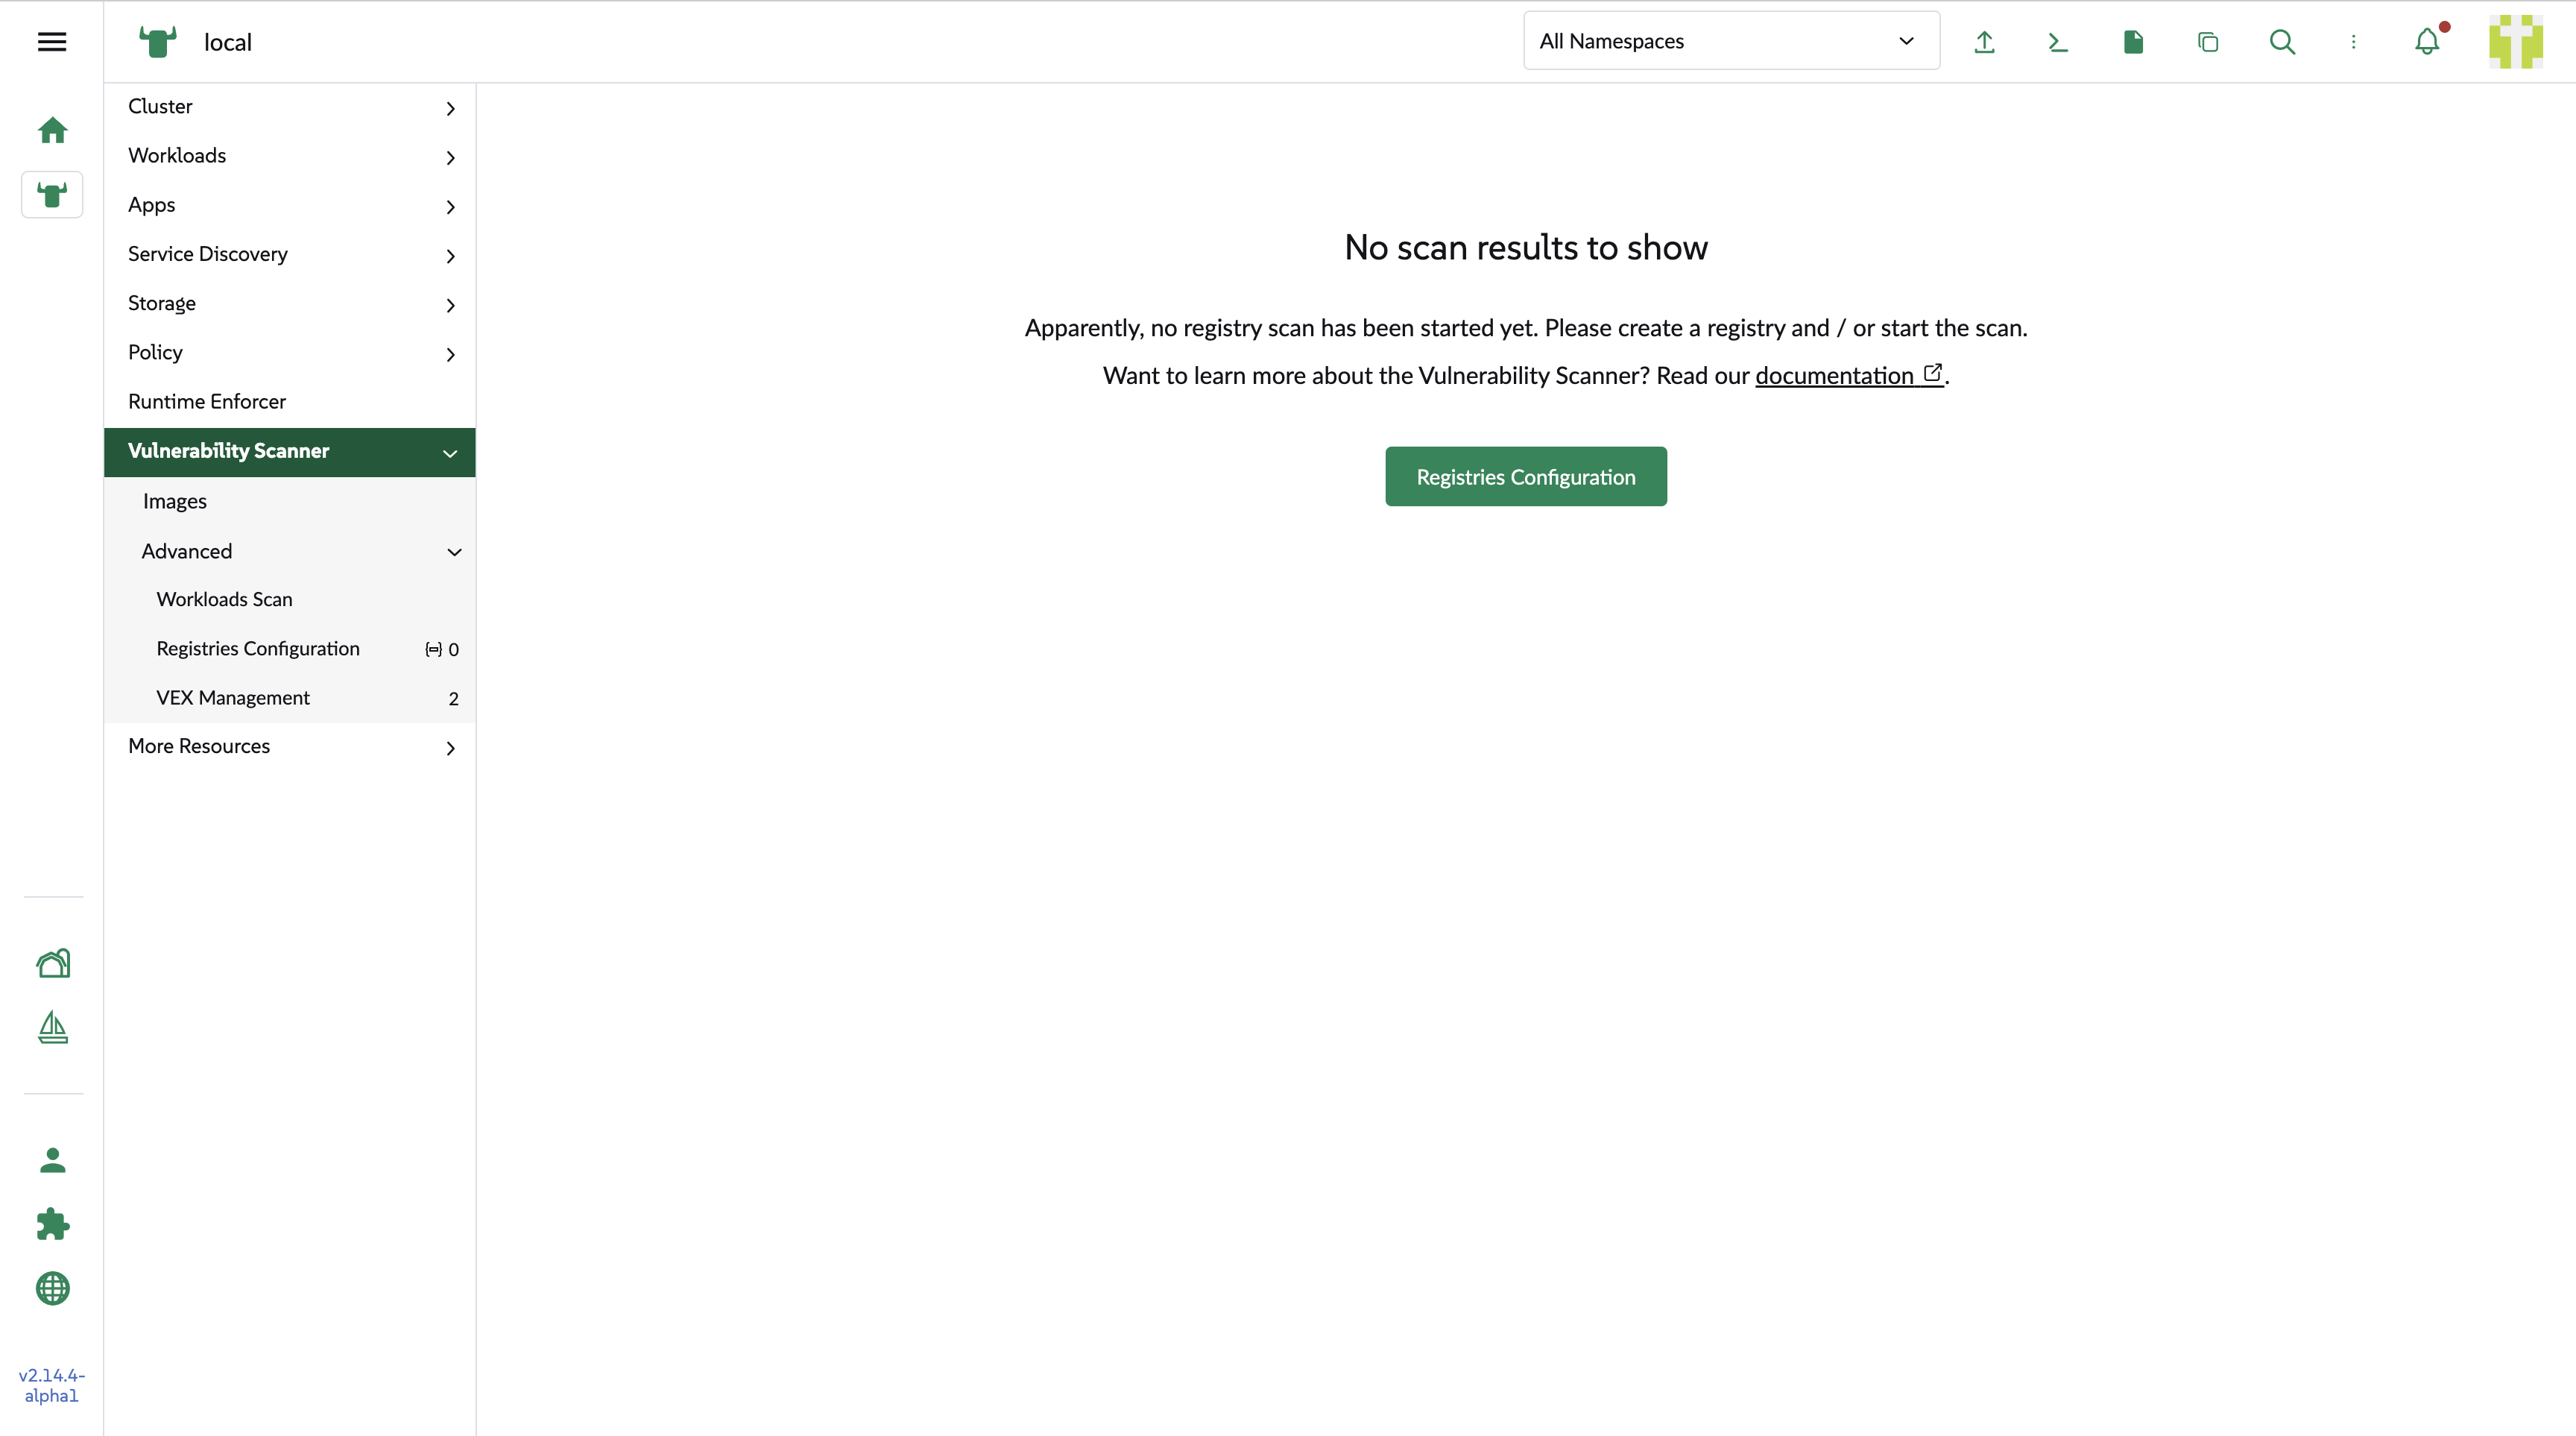Open the resource search magnifier icon
Screen dimensions: 2576x1436
click(x=2282, y=42)
